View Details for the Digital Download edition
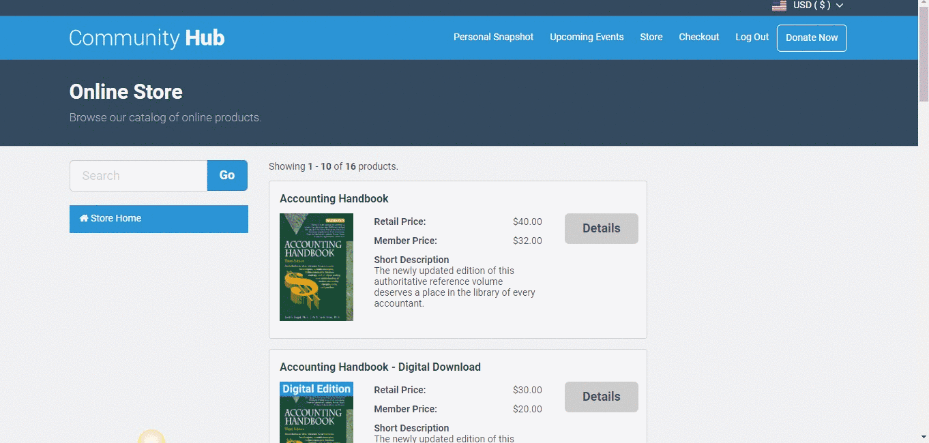Viewport: 929px width, 443px height. [x=601, y=397]
